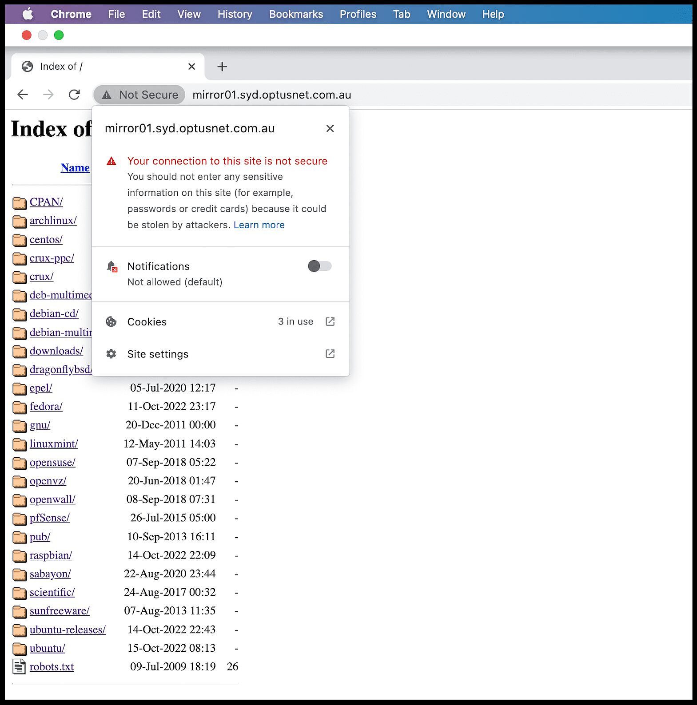Open the downloads/ directory
697x705 pixels.
point(56,351)
